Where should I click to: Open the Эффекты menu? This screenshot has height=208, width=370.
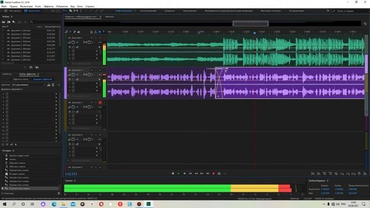[49, 6]
